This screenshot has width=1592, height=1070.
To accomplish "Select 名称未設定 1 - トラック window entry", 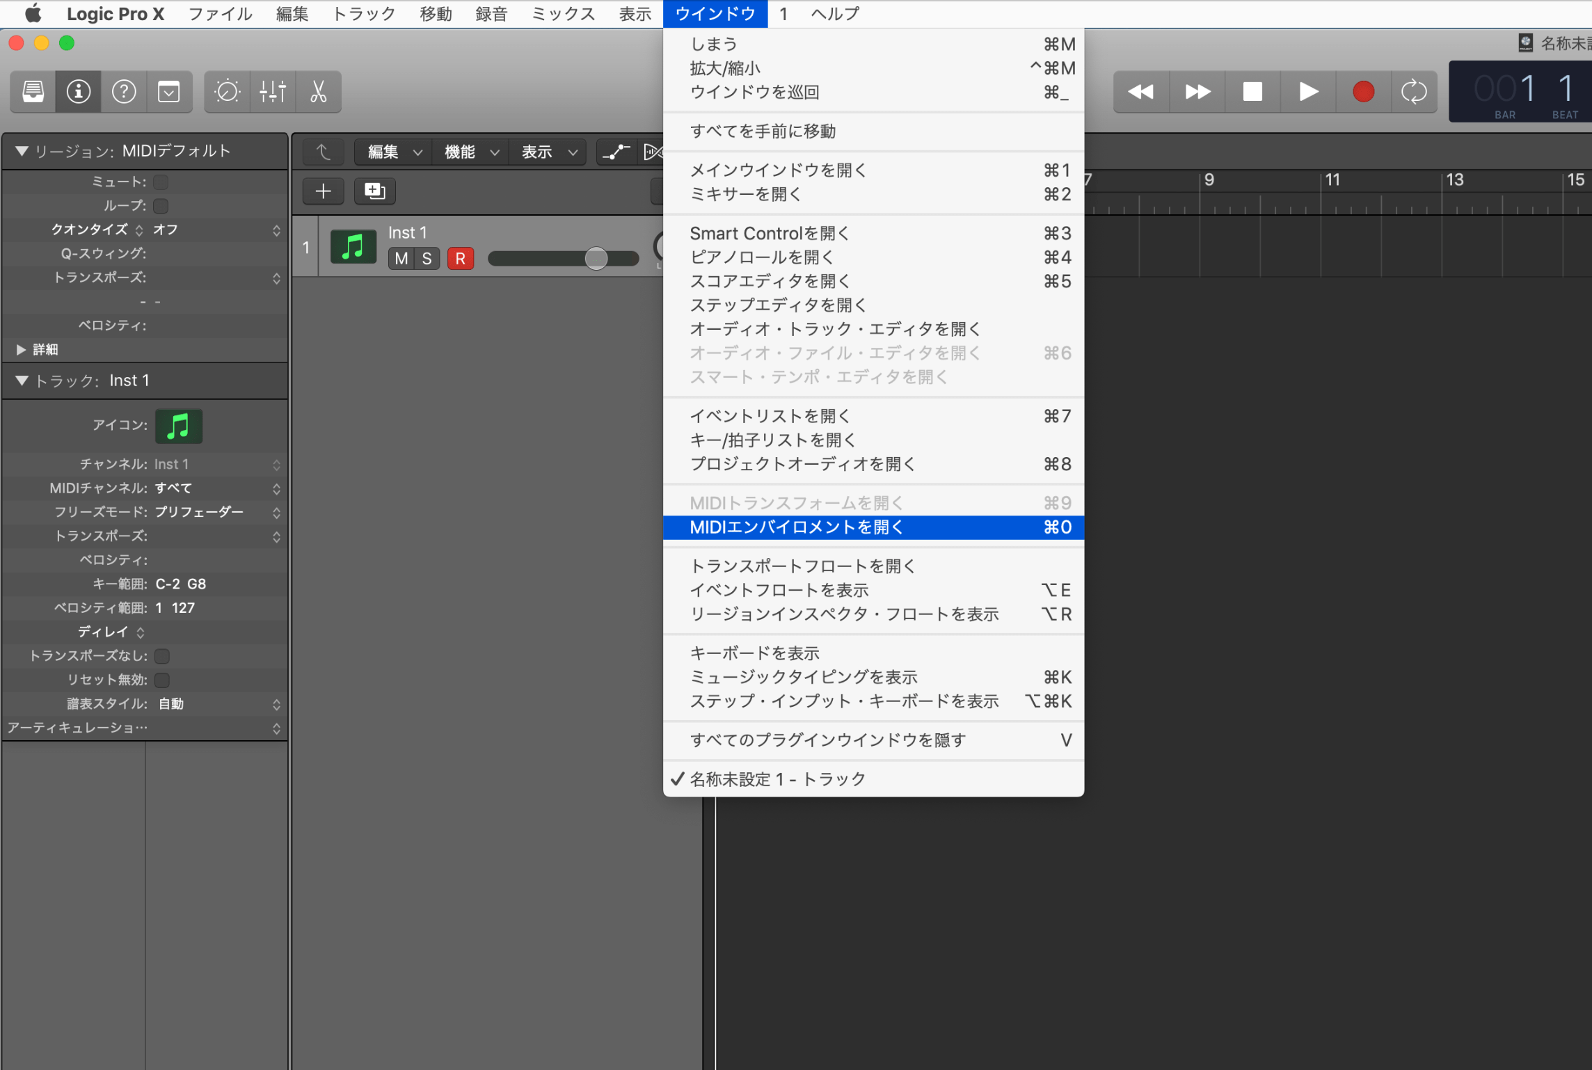I will [873, 779].
